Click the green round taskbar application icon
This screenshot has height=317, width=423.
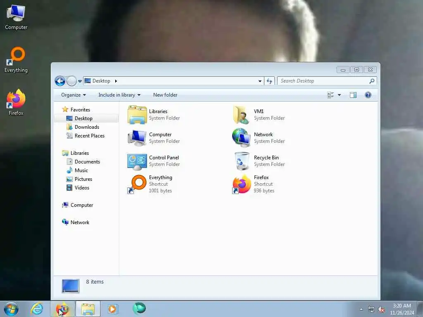coord(139,308)
